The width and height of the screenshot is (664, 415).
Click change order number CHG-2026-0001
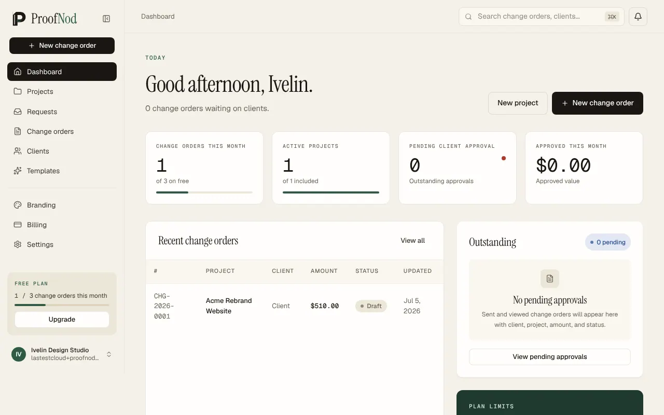(164, 306)
